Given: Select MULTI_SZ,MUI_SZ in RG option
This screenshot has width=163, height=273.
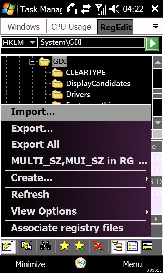Looking at the screenshot, I should pyautogui.click(x=76, y=161).
